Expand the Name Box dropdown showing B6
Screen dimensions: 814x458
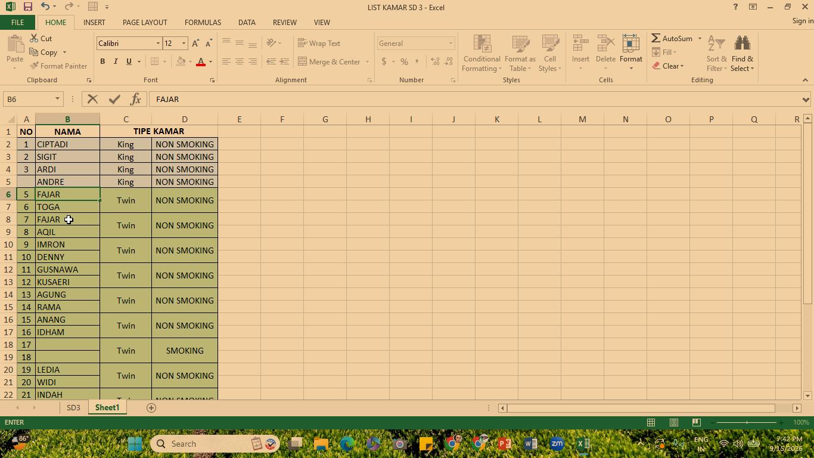coord(57,99)
